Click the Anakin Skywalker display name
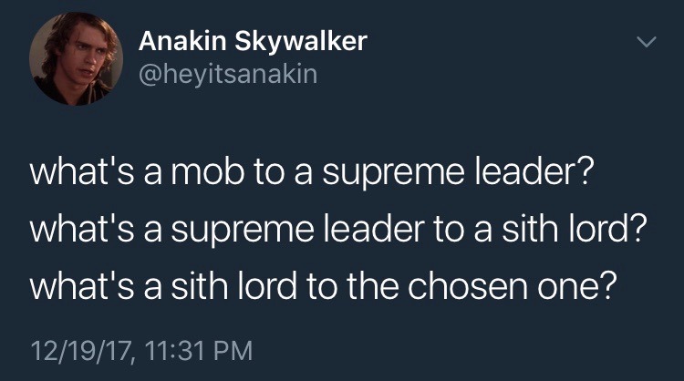Screen dimensions: 684x381 [x=254, y=41]
